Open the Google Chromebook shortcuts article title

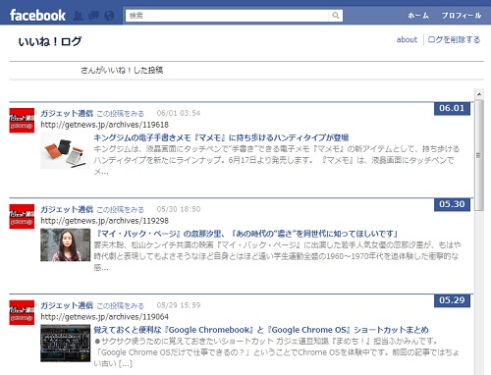click(261, 330)
